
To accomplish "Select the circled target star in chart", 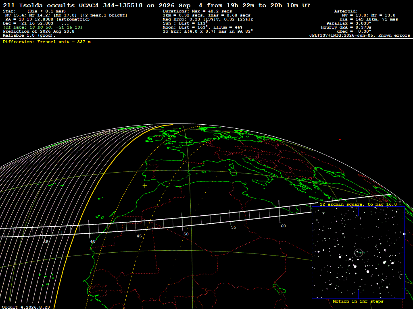I will point(358,253).
